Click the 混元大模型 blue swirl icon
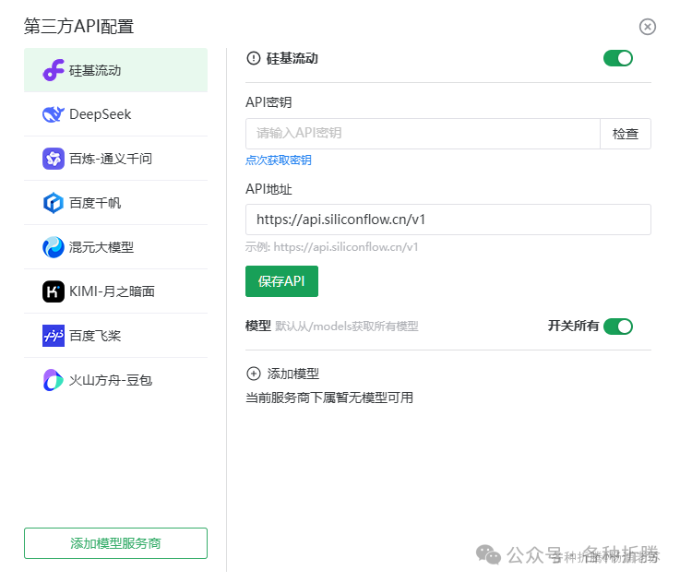Screen dimensions: 680x582 tap(54, 247)
